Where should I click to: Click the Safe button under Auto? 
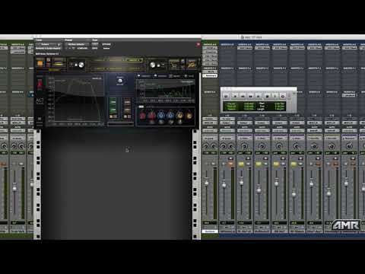point(95,48)
